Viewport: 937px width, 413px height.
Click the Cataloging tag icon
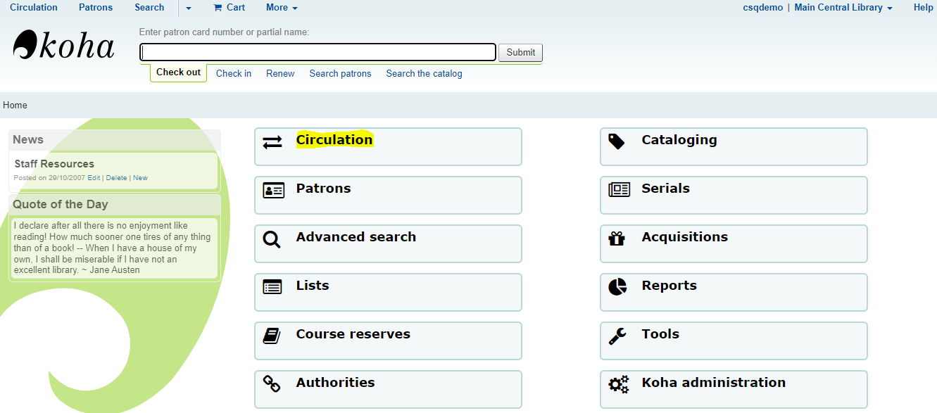click(617, 141)
